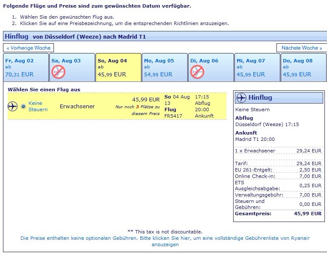Click the Gesamtpreis 45,99 EUR total
This screenshot has width=327, height=253.
click(278, 214)
